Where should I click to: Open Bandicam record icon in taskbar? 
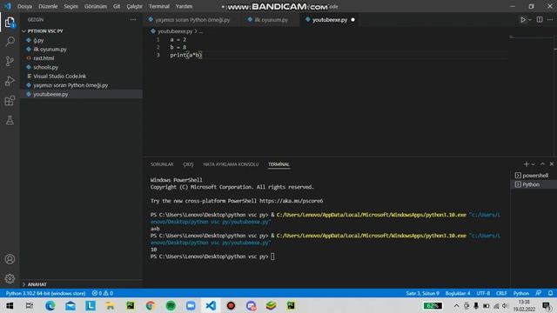click(231, 305)
